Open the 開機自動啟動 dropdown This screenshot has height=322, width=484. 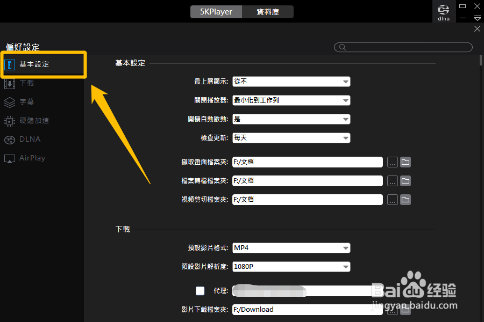click(291, 119)
